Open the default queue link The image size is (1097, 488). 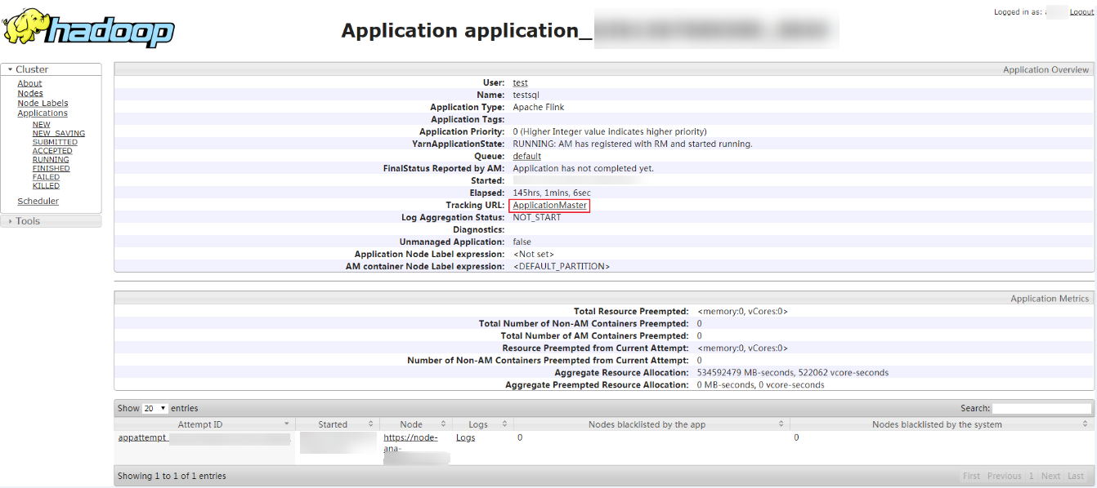(x=526, y=156)
